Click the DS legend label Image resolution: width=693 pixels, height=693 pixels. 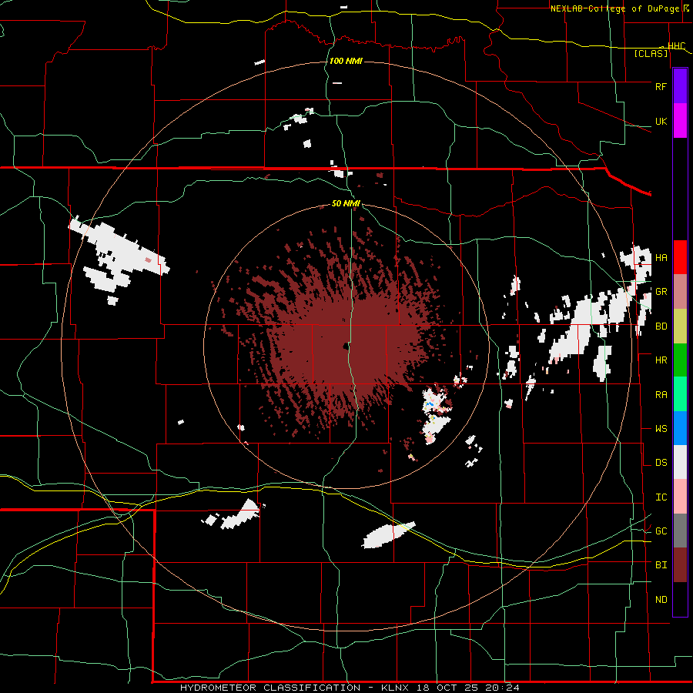pyautogui.click(x=661, y=463)
